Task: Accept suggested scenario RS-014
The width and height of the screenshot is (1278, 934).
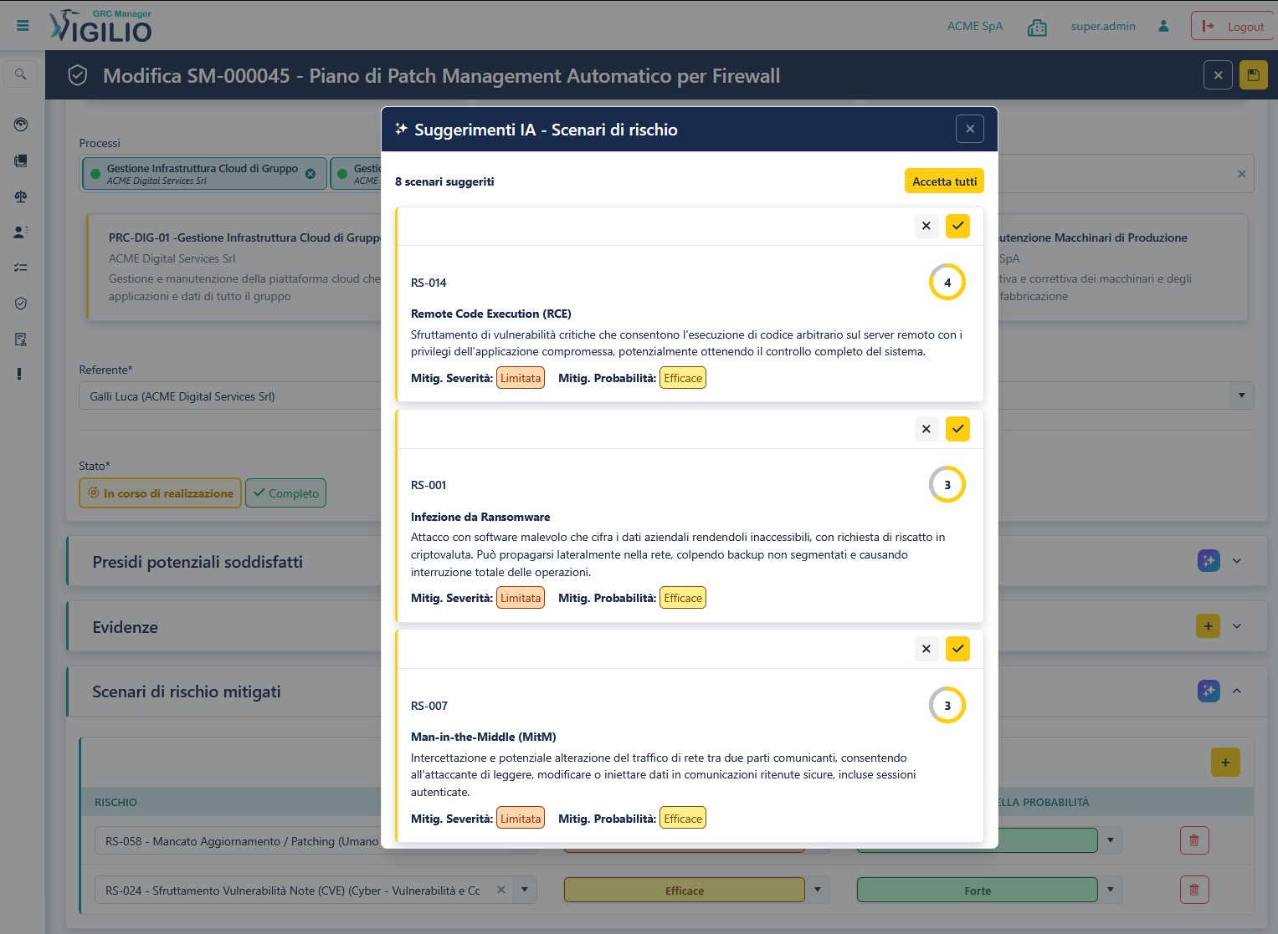Action: coord(957,226)
